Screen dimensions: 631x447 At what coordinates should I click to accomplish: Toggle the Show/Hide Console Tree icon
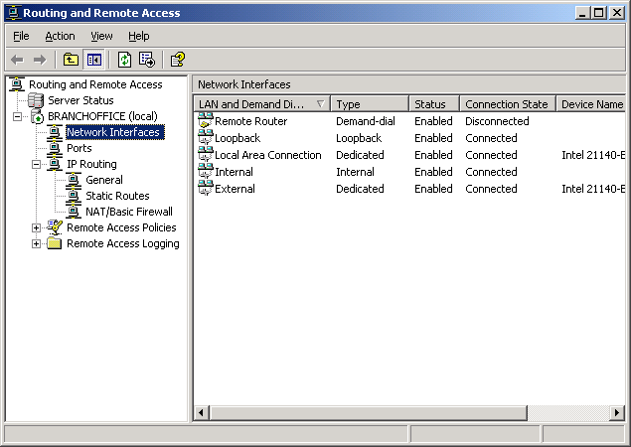tap(94, 60)
